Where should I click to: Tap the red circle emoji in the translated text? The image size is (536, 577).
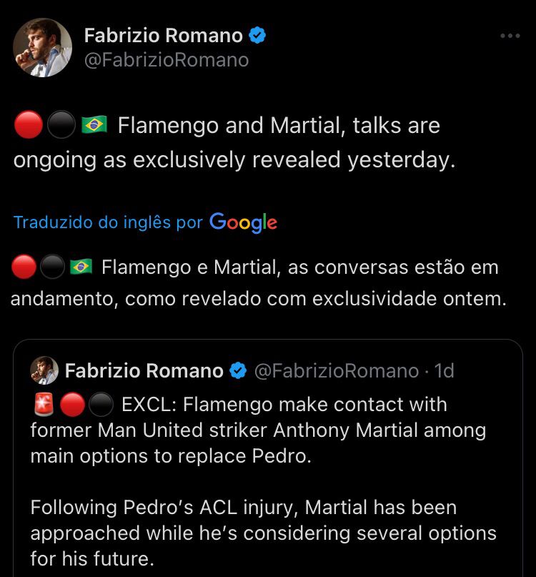pyautogui.click(x=24, y=267)
